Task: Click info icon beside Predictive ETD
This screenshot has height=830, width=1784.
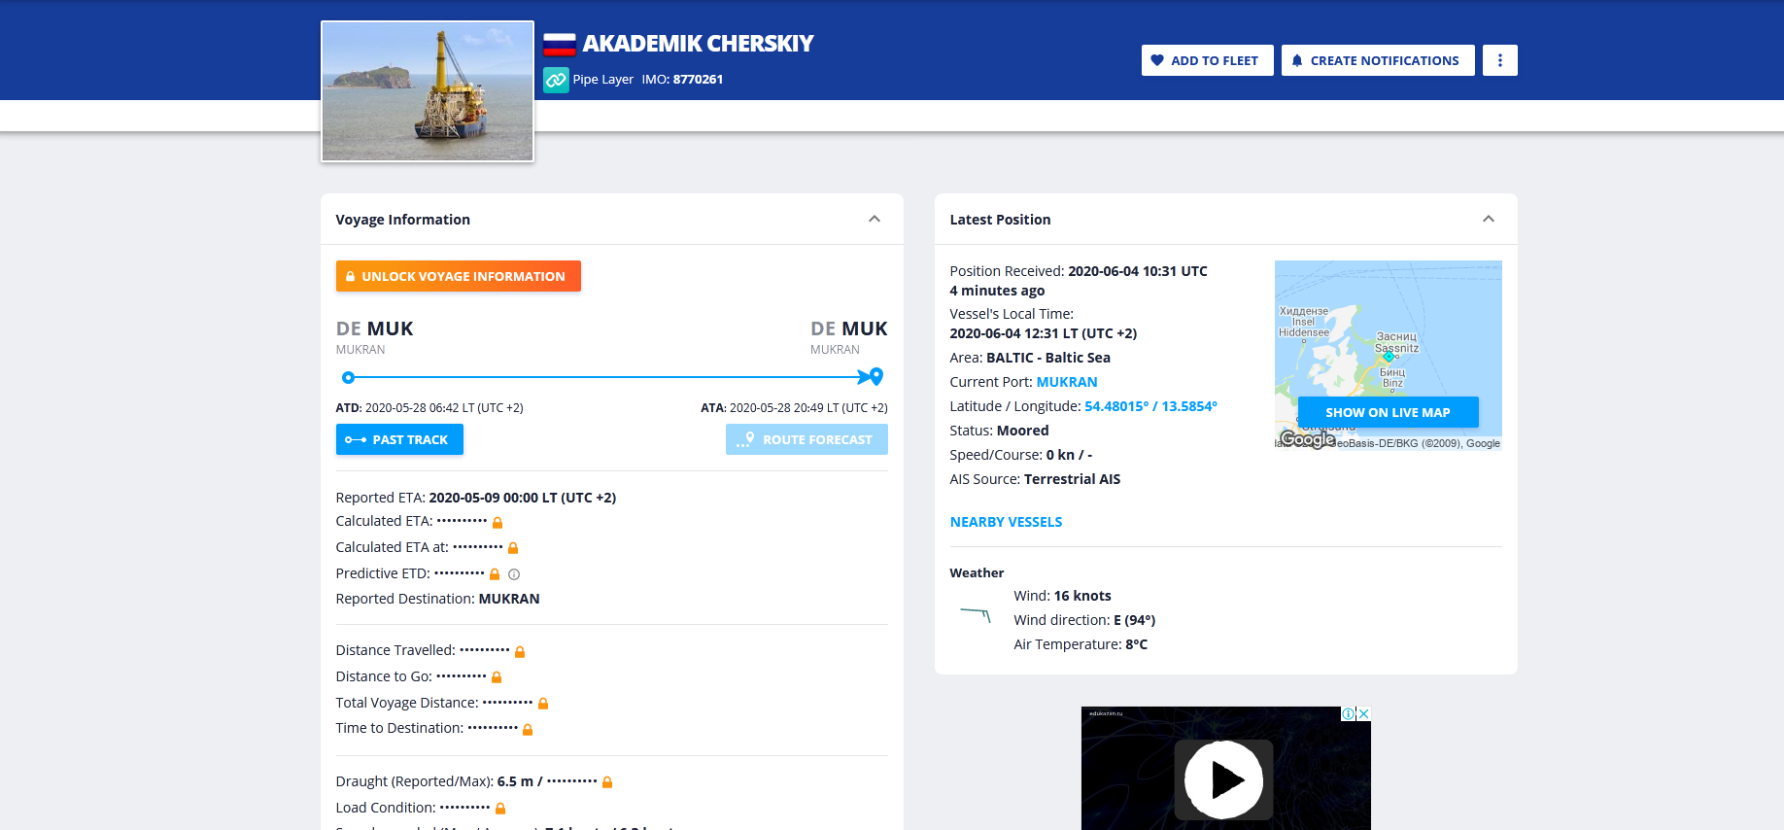Action: [x=514, y=574]
